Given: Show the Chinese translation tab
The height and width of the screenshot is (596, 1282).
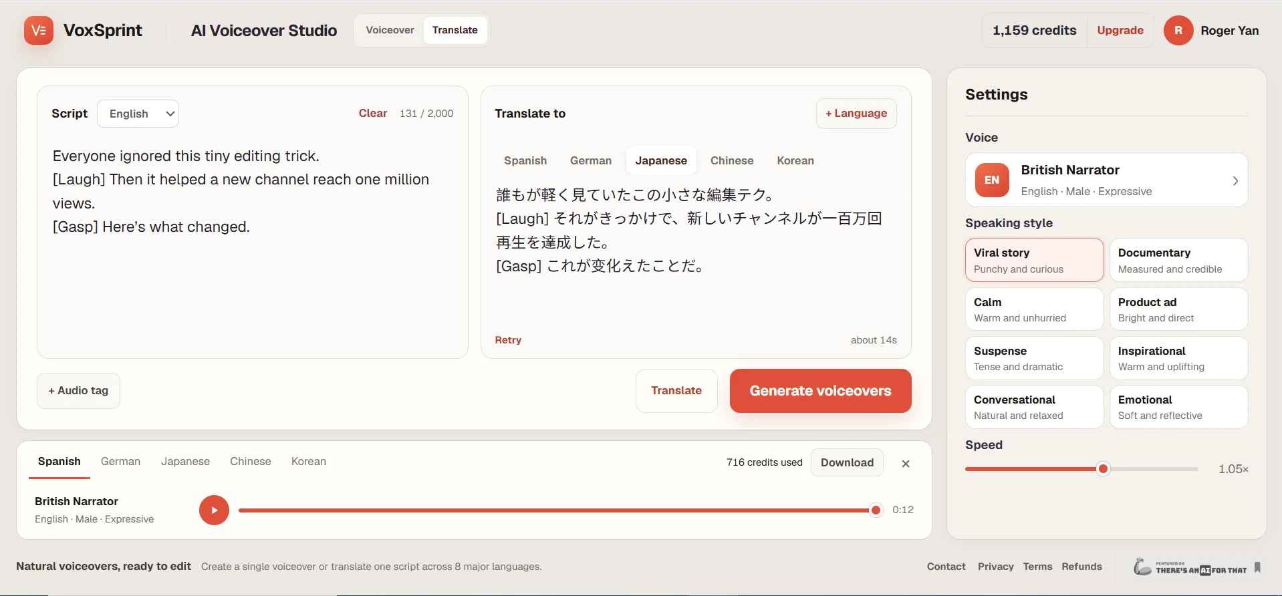Looking at the screenshot, I should pos(732,160).
